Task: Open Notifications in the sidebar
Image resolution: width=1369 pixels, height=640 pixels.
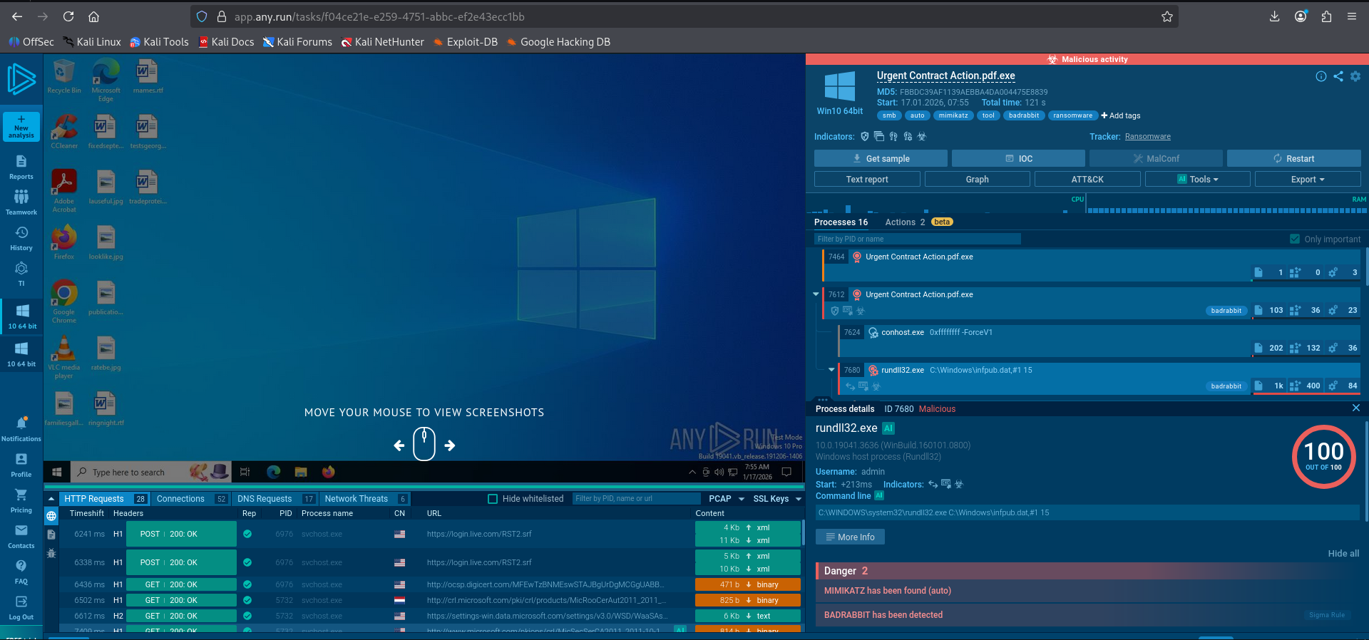Action: click(21, 429)
